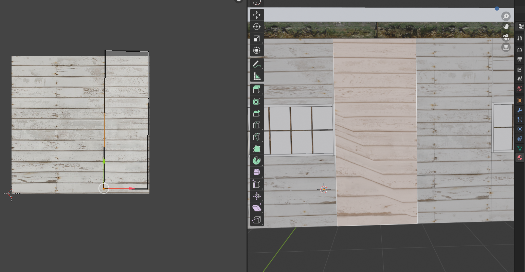This screenshot has width=525, height=272.
Task: Click the green Y-axis arrow in UV editor
Action: point(104,161)
